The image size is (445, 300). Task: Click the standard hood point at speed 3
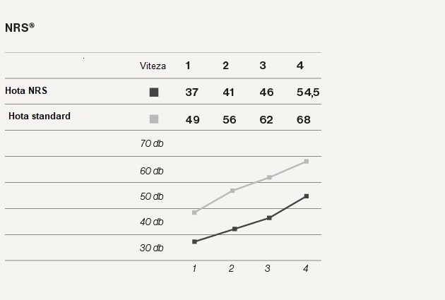[x=269, y=177]
